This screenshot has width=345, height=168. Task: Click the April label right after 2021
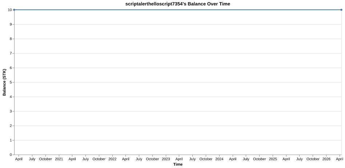[72, 159]
